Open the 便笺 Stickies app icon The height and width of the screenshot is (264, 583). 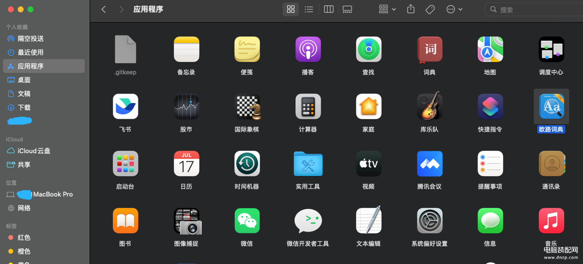[x=247, y=49]
